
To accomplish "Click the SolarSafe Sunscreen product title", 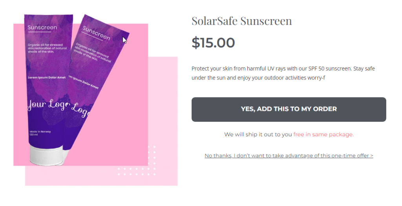I will (241, 21).
